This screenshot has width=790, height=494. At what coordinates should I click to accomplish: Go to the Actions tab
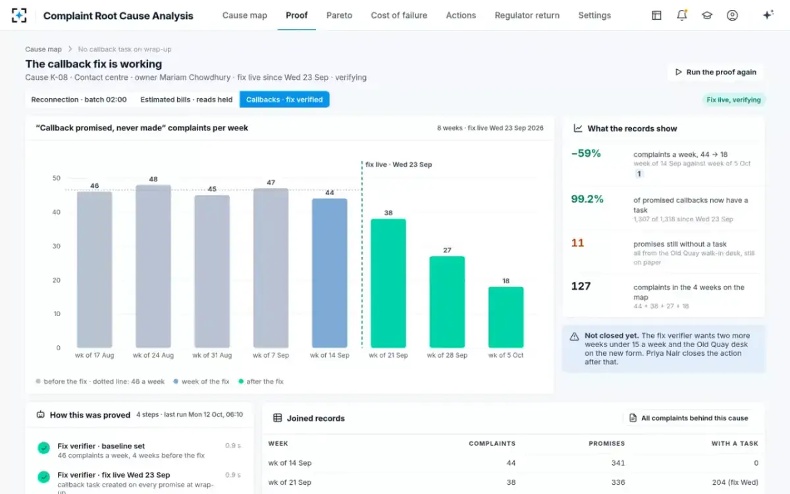461,15
